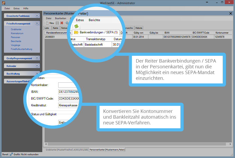This screenshot has height=158, width=235.
Task: Click the connection status icon in status bar
Action: point(11,154)
